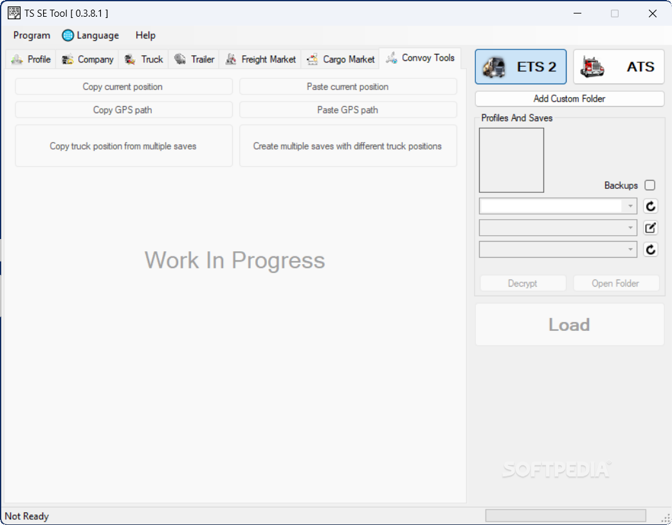Click the Profile tab icon
This screenshot has height=525, width=672.
pyautogui.click(x=17, y=59)
